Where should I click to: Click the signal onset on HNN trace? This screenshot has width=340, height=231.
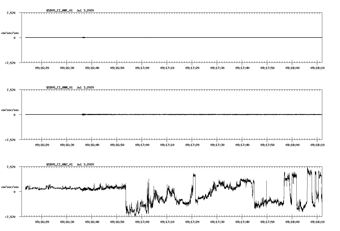[84, 114]
